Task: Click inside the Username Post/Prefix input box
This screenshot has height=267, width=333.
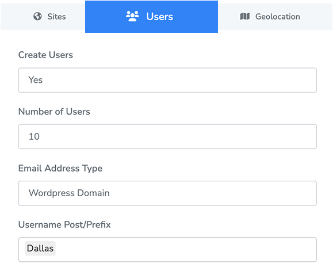Action: click(x=167, y=249)
